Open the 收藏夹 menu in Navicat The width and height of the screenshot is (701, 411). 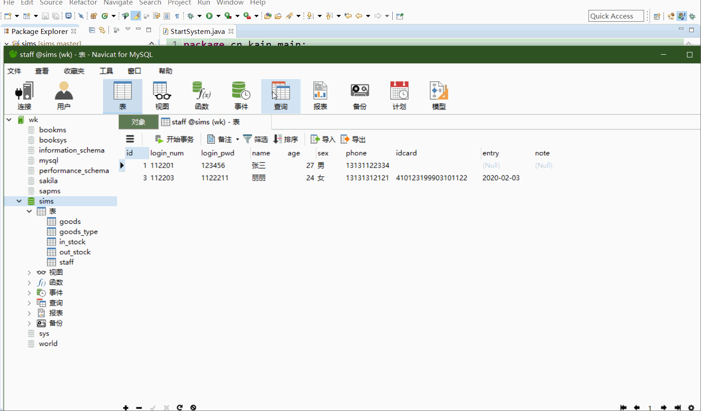click(74, 71)
